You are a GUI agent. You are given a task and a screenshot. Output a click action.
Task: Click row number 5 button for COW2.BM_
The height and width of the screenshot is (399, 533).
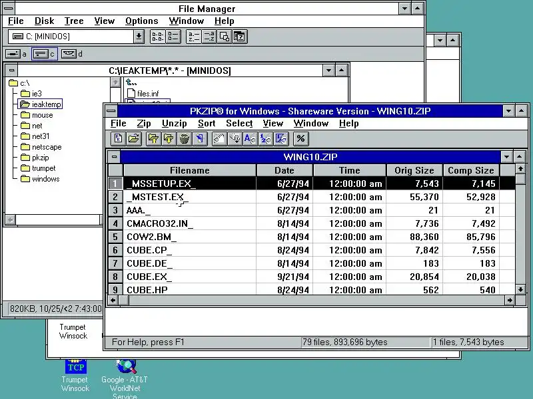(115, 237)
